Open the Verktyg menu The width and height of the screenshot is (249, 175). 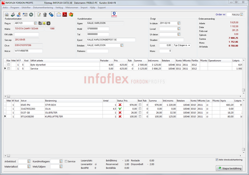(x=59, y=7)
